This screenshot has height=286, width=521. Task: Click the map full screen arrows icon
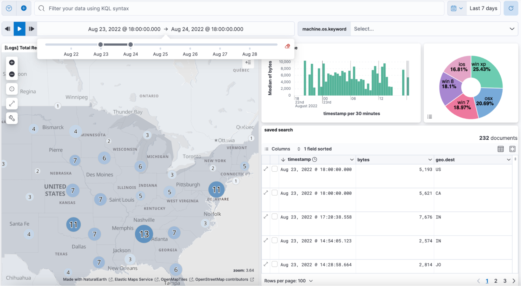point(12,104)
